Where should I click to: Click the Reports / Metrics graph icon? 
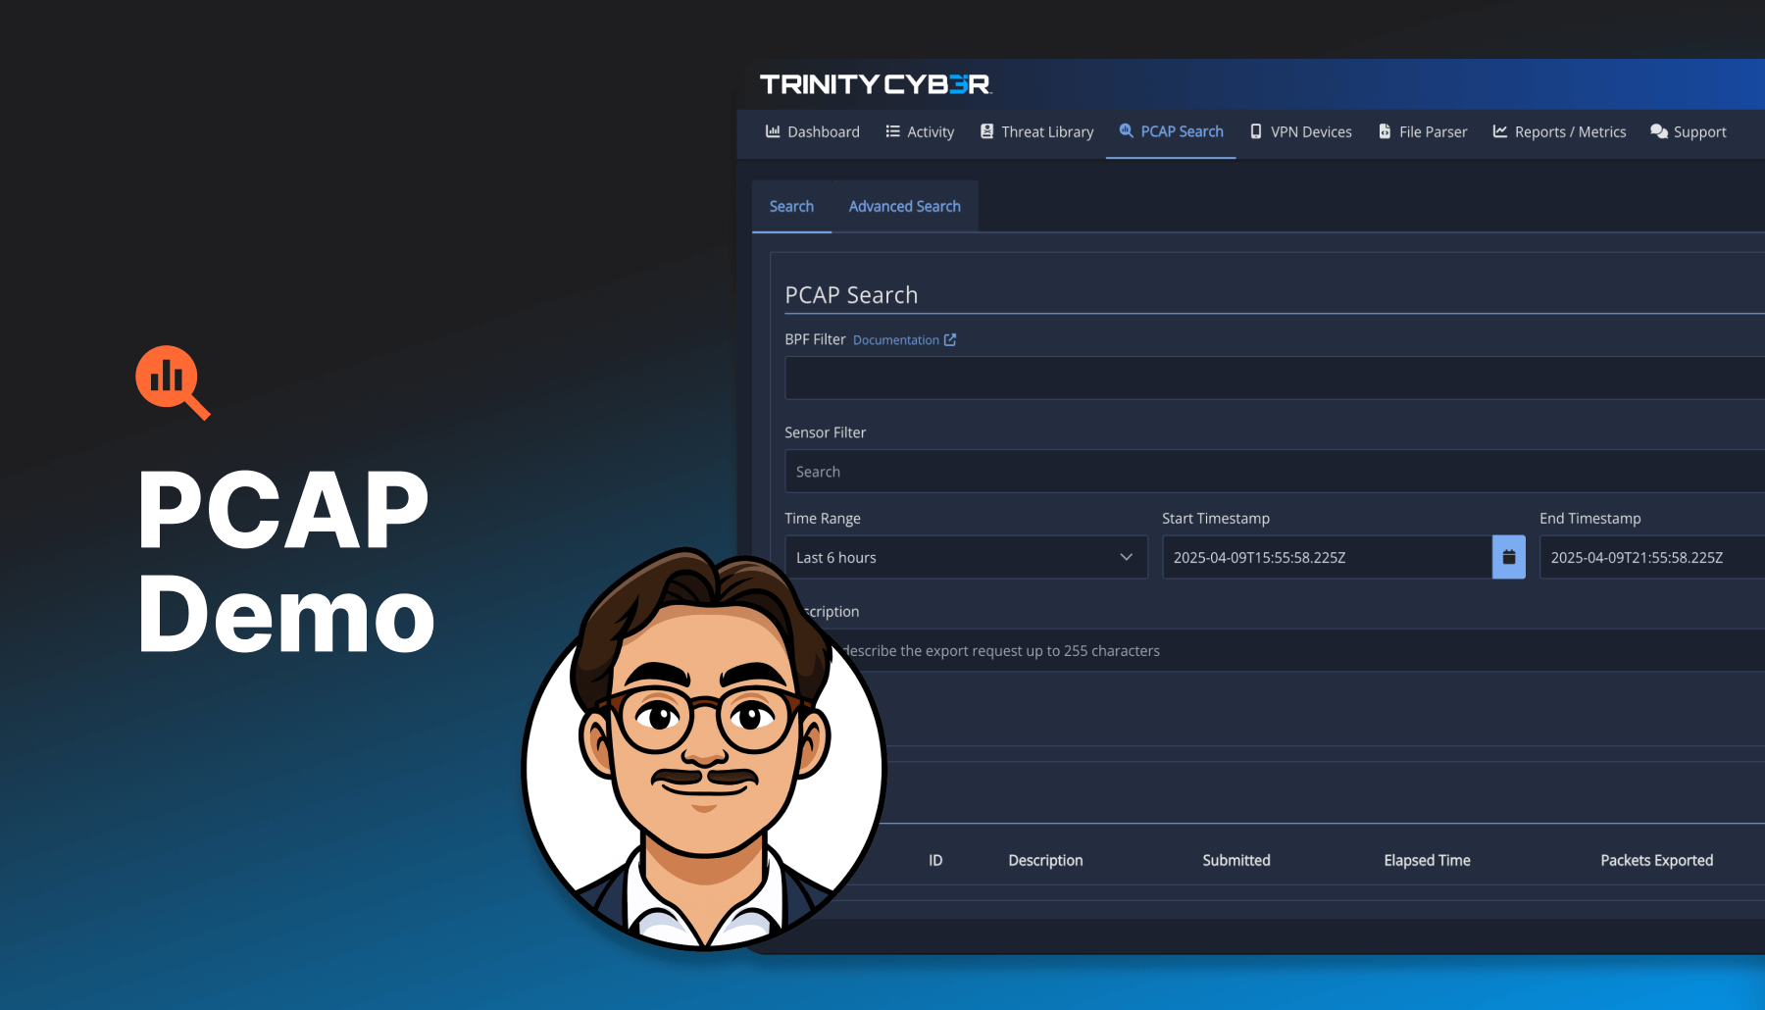click(1499, 131)
